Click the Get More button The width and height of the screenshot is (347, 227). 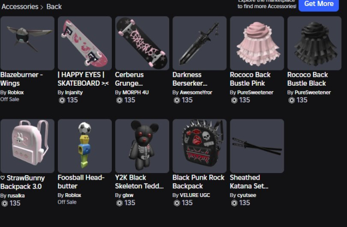[319, 4]
